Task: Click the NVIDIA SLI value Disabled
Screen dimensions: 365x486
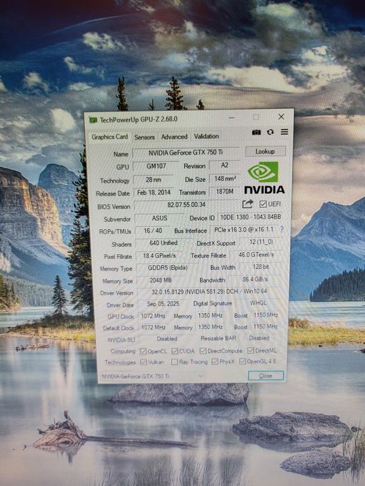Action: pyautogui.click(x=167, y=339)
